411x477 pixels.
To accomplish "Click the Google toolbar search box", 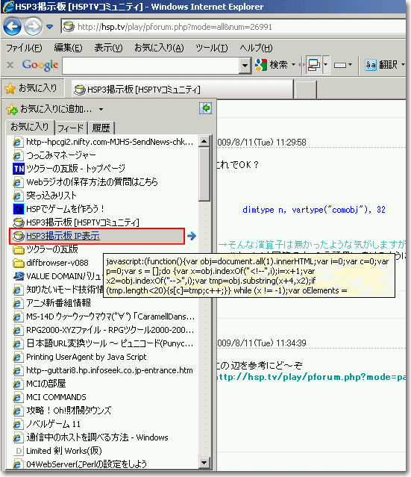I will point(151,65).
